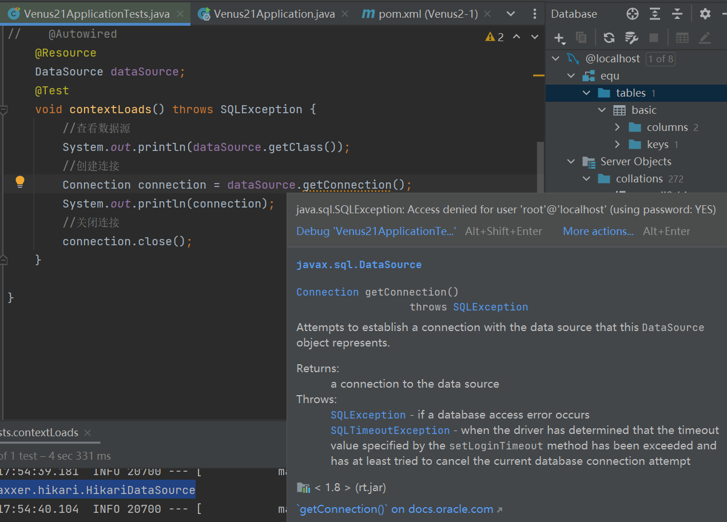Fold the contextLoads method in gutter
This screenshot has height=522, width=727.
tap(3, 109)
